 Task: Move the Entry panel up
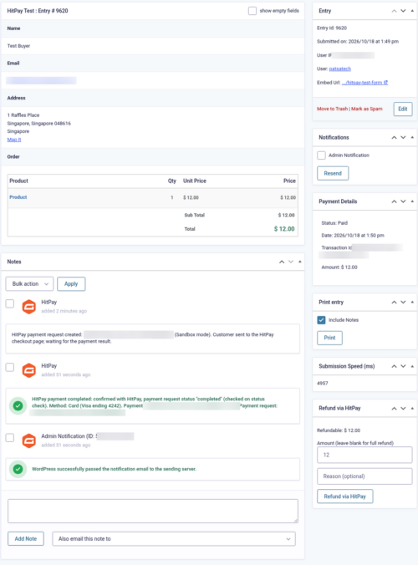[395, 11]
